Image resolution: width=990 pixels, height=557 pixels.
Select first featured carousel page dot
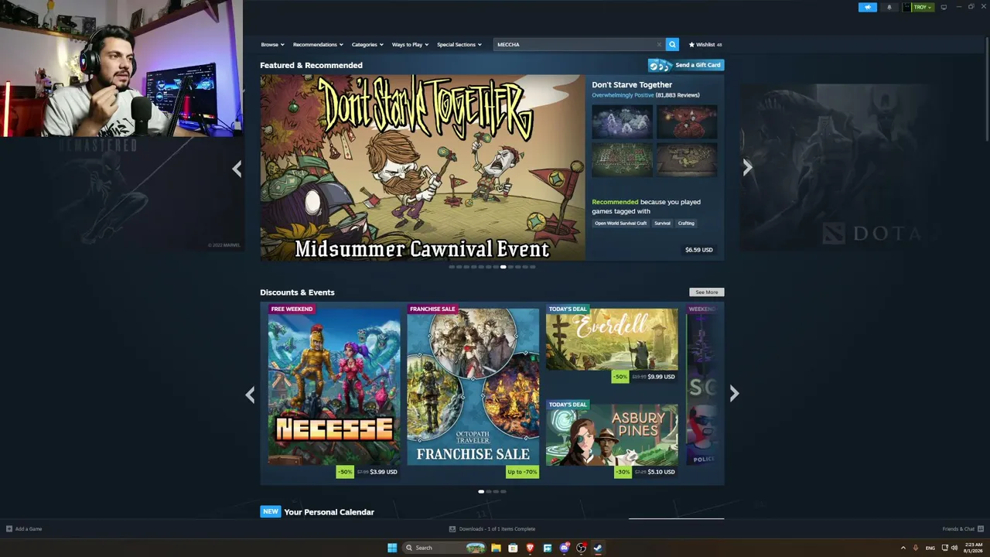[452, 267]
